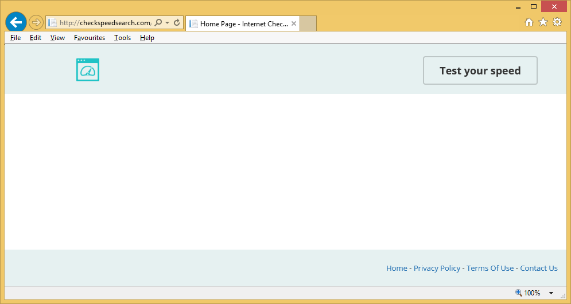Viewport: 571px width, 304px height.
Task: Follow the Privacy Policy link
Action: (437, 268)
